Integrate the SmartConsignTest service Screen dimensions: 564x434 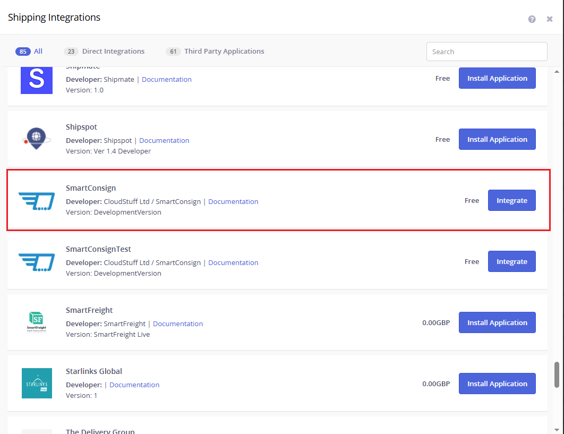[x=511, y=262]
